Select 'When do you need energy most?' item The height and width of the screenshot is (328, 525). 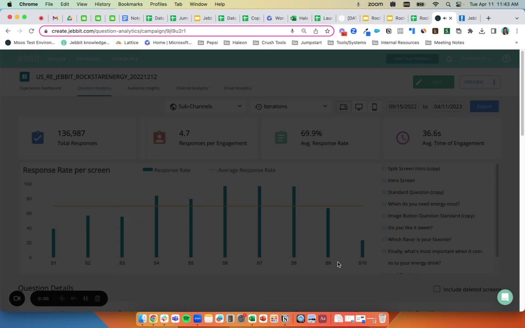click(x=423, y=204)
